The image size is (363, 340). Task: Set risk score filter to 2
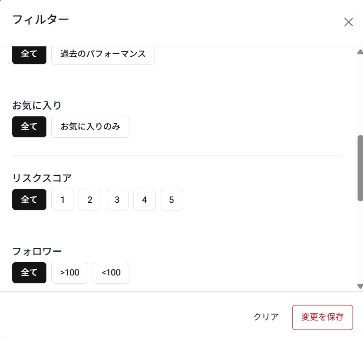90,200
